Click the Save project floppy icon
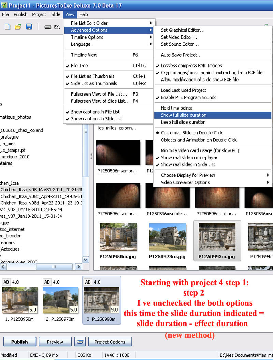 (x=29, y=27)
